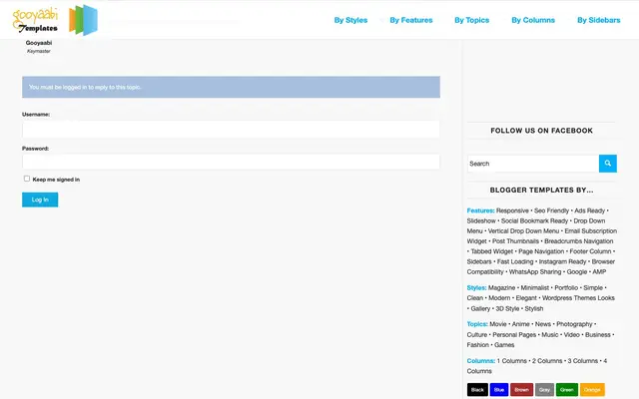The width and height of the screenshot is (639, 399).
Task: Open the Elegant style link
Action: [x=526, y=297]
